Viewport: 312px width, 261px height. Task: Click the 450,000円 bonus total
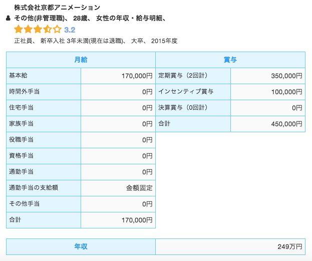[287, 124]
